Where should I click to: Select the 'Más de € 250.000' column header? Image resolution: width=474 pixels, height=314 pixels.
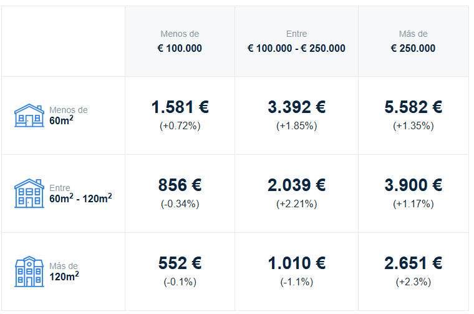[414, 41]
